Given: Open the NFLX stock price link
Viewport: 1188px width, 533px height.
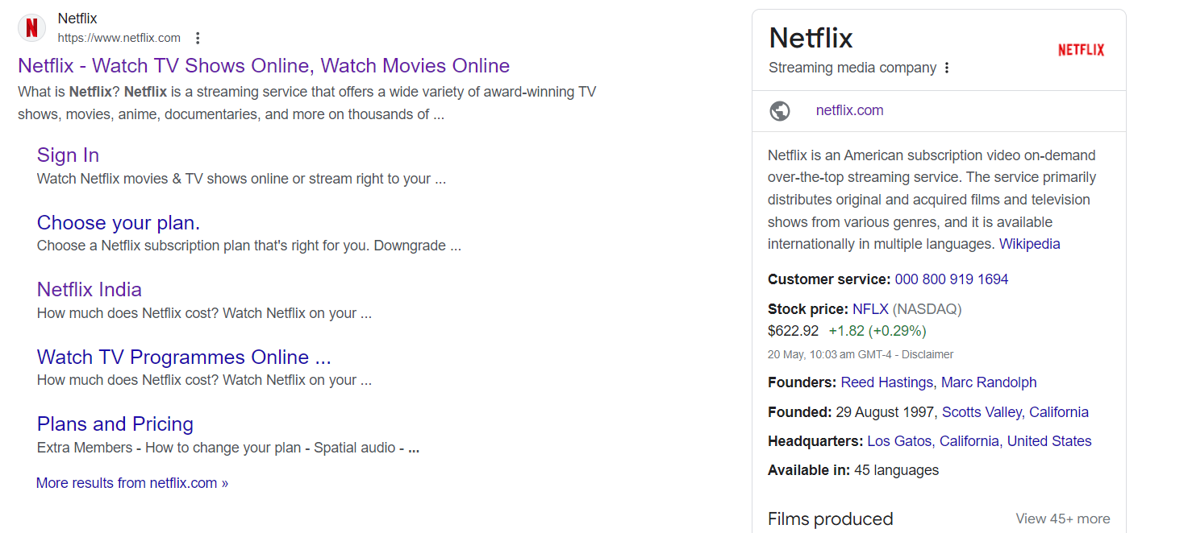Looking at the screenshot, I should tap(870, 308).
